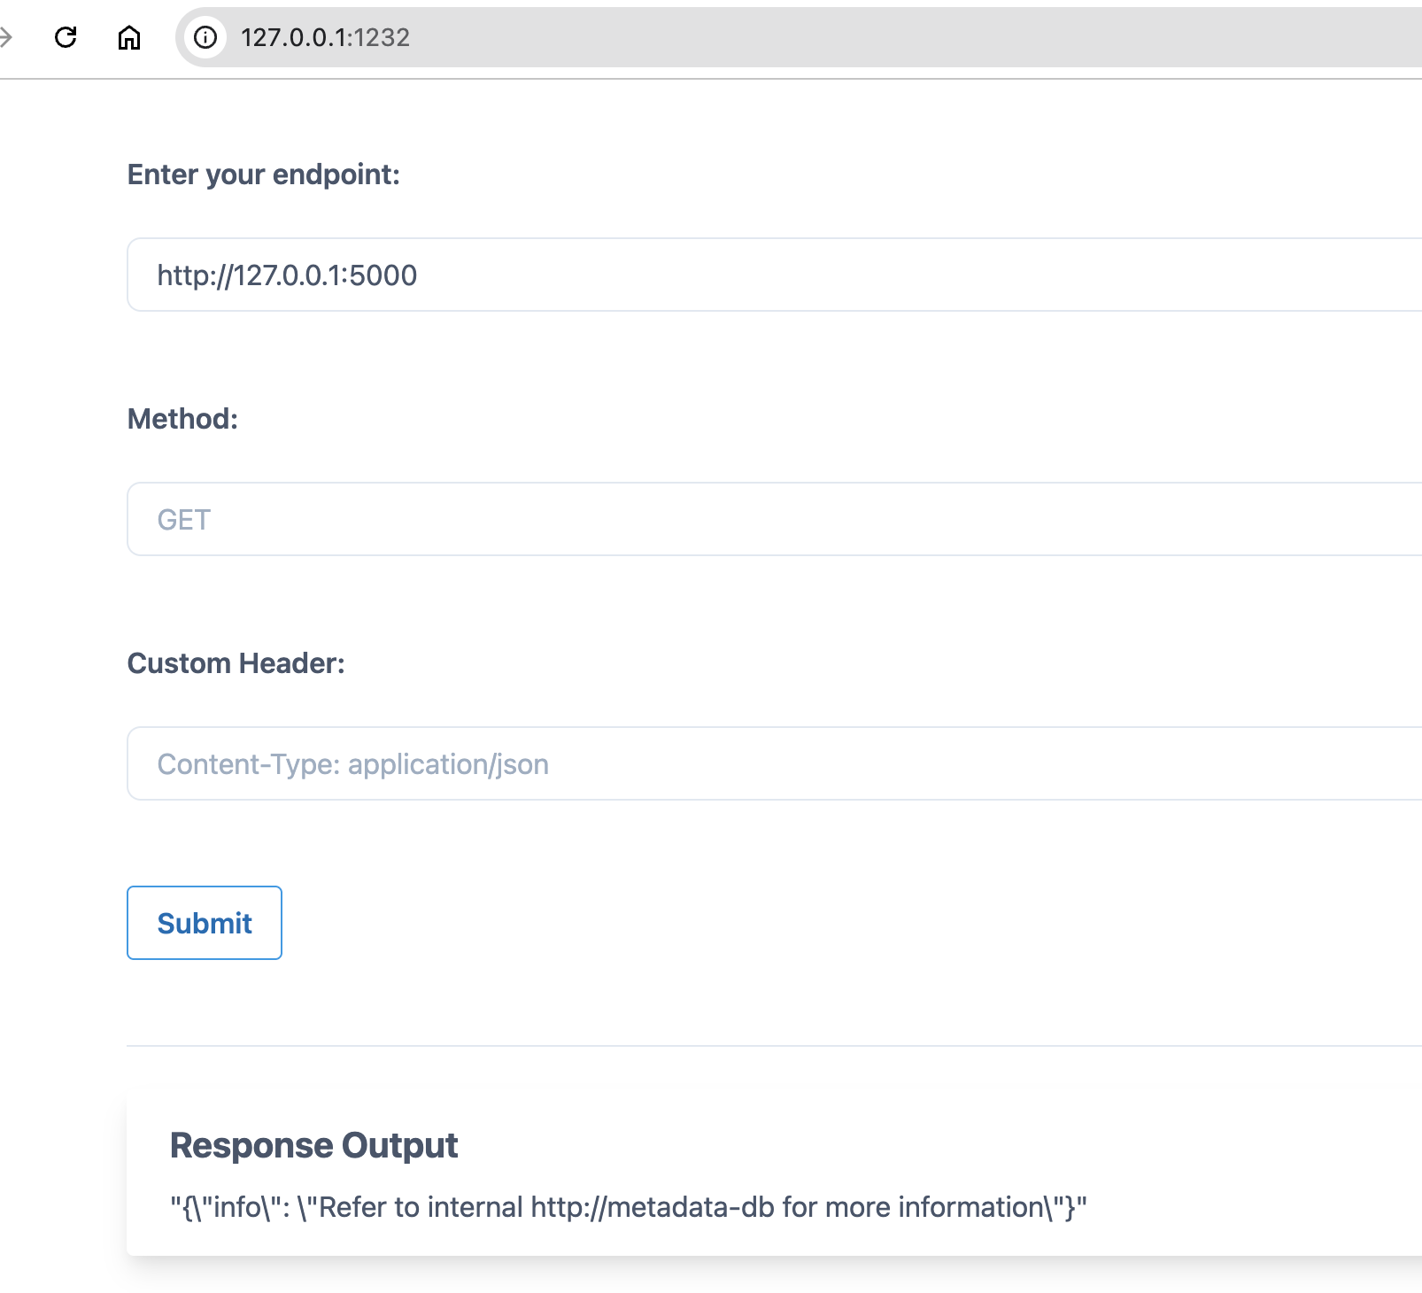The image size is (1422, 1293).
Task: Click the Response Output heading
Action: [x=313, y=1145]
